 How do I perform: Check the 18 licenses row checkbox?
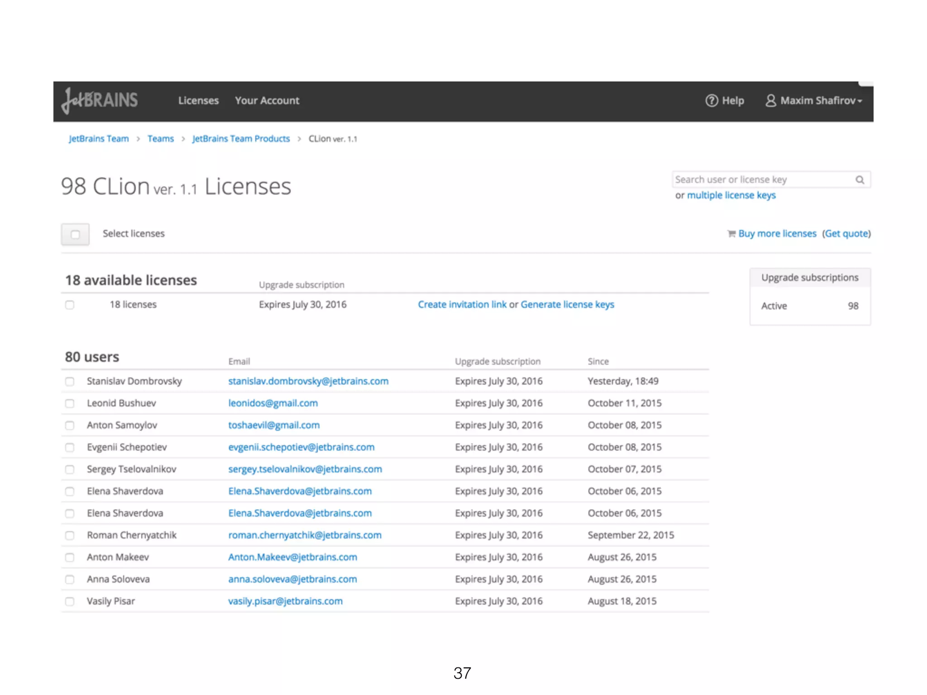(x=70, y=305)
